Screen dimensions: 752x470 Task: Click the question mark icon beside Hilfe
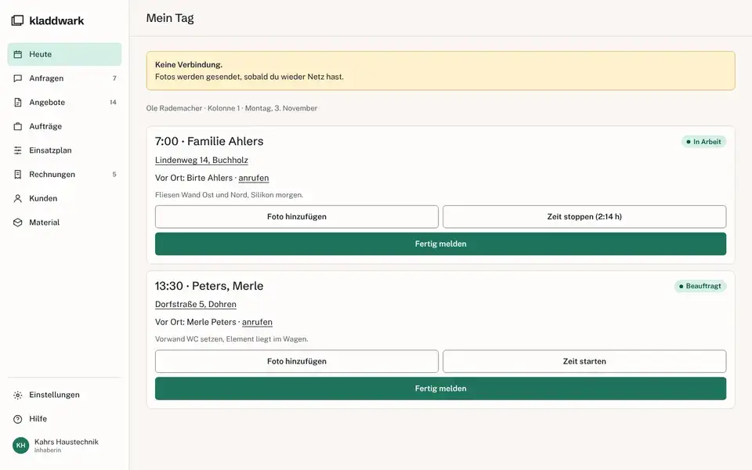coord(18,418)
